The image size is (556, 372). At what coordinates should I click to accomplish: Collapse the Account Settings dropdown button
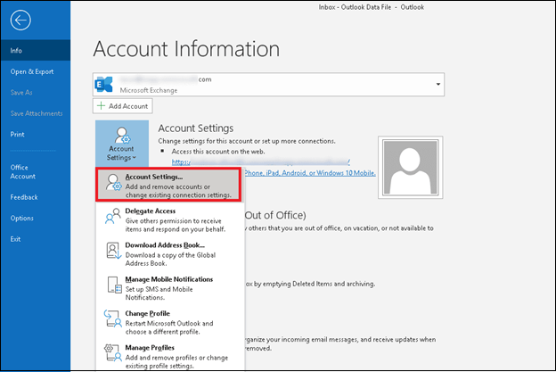click(x=122, y=143)
